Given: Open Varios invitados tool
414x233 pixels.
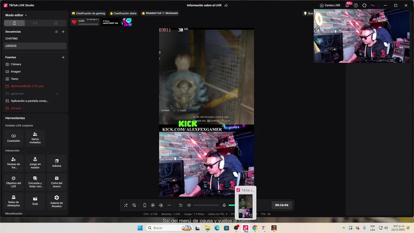Looking at the screenshot, I should pyautogui.click(x=35, y=138).
